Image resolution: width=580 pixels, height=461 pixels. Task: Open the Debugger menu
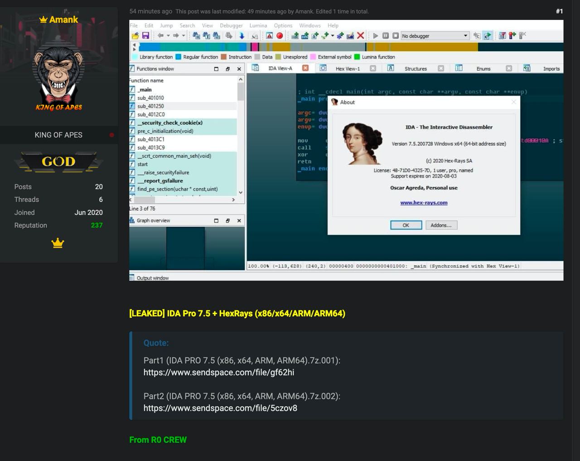point(231,25)
